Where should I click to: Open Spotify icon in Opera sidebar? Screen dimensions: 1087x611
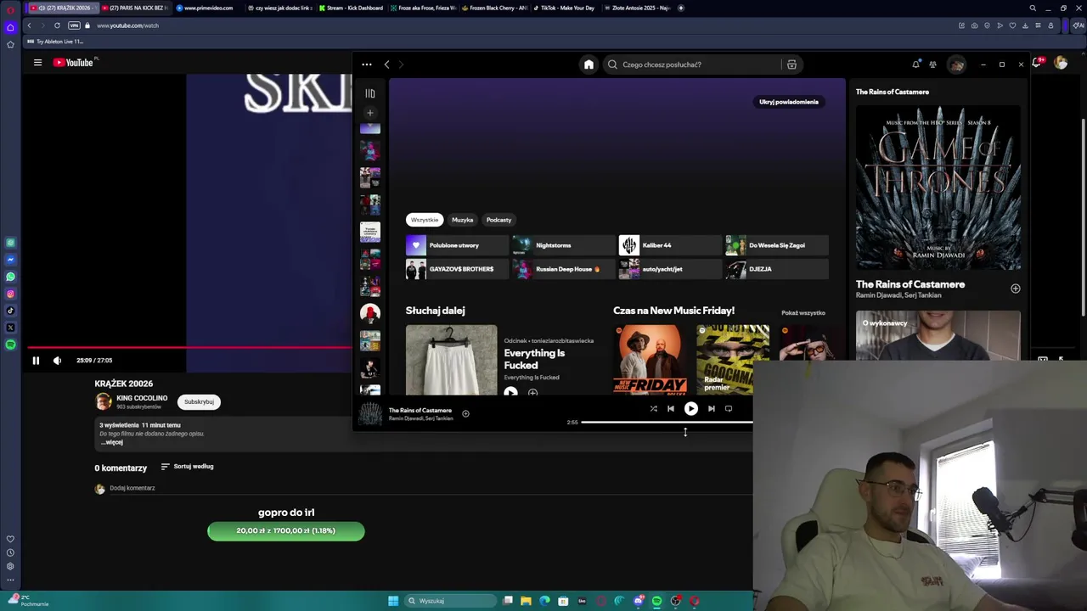(x=10, y=345)
